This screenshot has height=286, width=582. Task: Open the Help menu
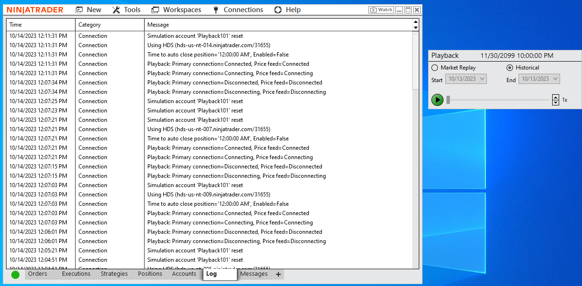point(287,10)
